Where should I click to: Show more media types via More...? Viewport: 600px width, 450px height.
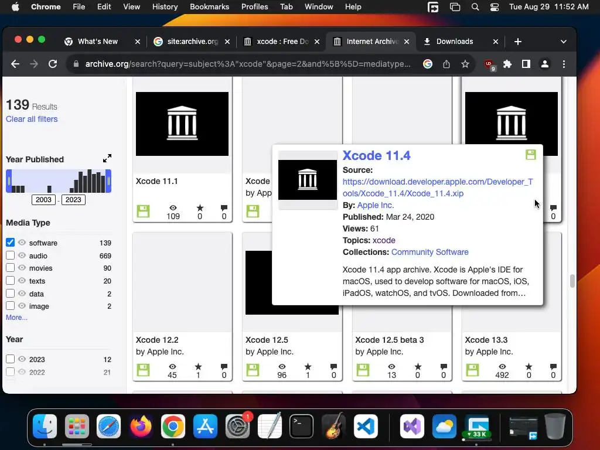[16, 317]
